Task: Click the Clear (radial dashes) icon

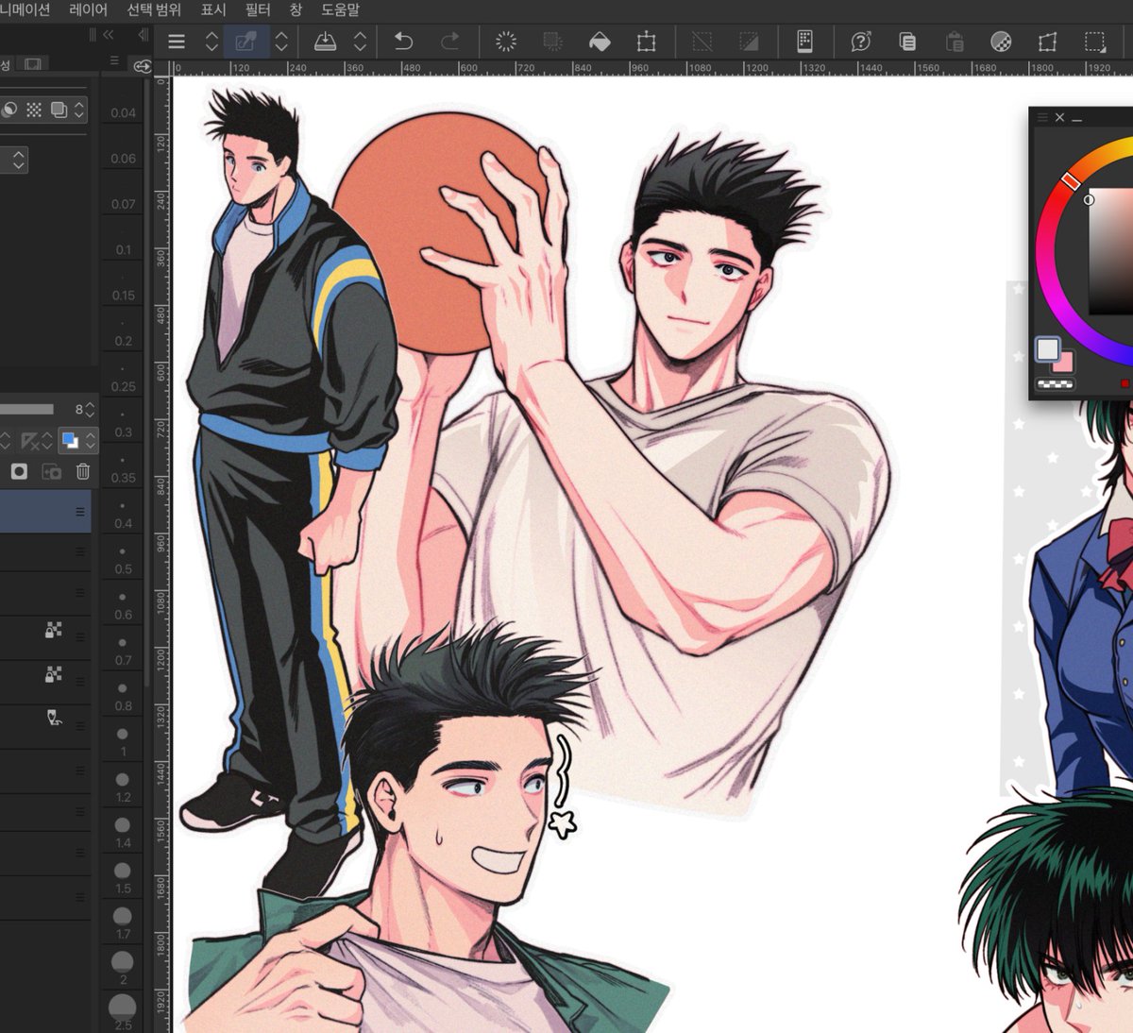Action: pos(506,42)
